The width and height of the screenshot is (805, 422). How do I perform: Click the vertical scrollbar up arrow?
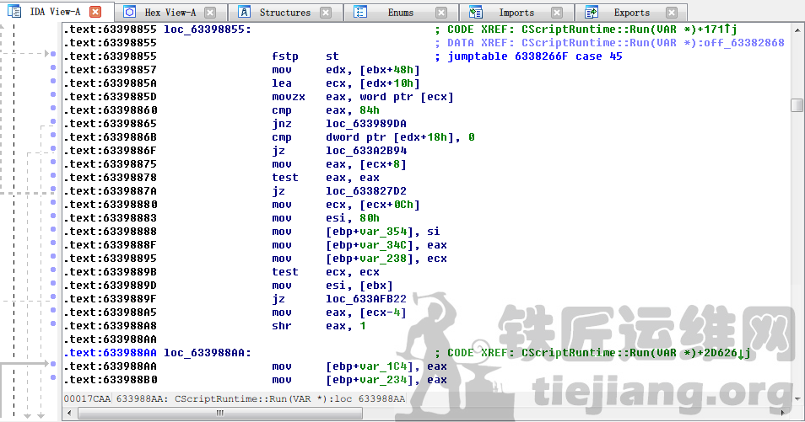pyautogui.click(x=797, y=29)
